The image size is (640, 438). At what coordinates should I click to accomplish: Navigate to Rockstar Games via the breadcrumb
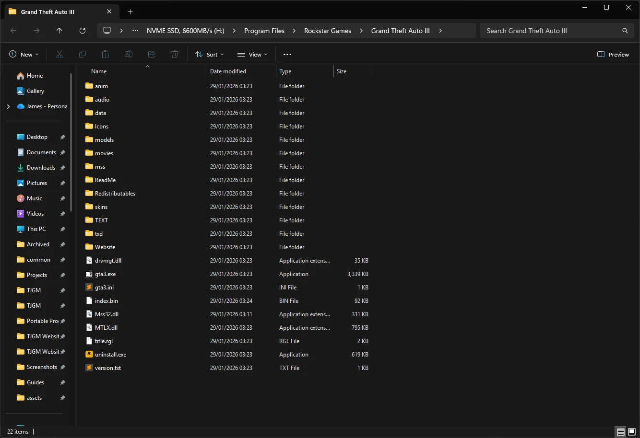point(328,30)
